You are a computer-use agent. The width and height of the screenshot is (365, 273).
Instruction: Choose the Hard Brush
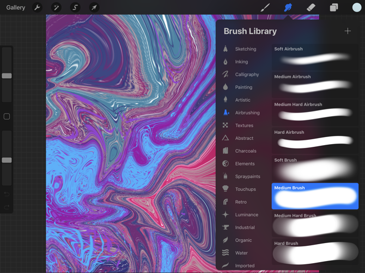click(315, 252)
